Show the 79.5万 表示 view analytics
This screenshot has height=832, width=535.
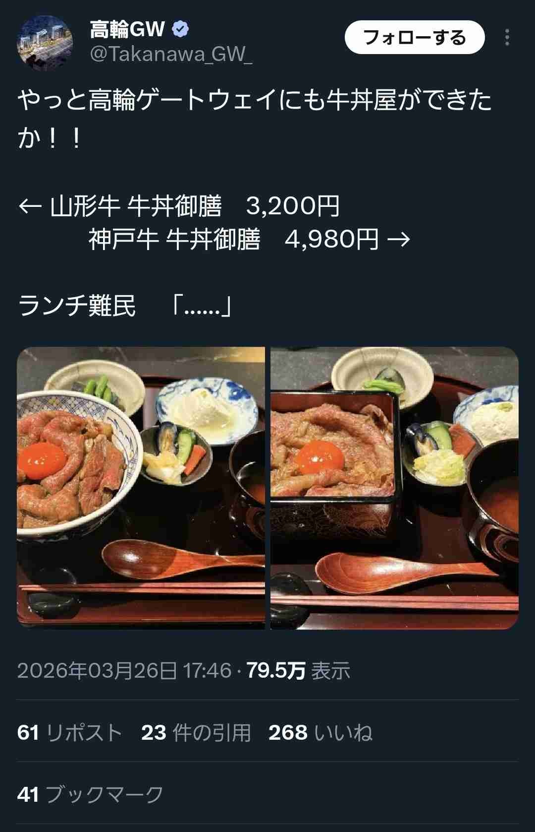click(299, 671)
